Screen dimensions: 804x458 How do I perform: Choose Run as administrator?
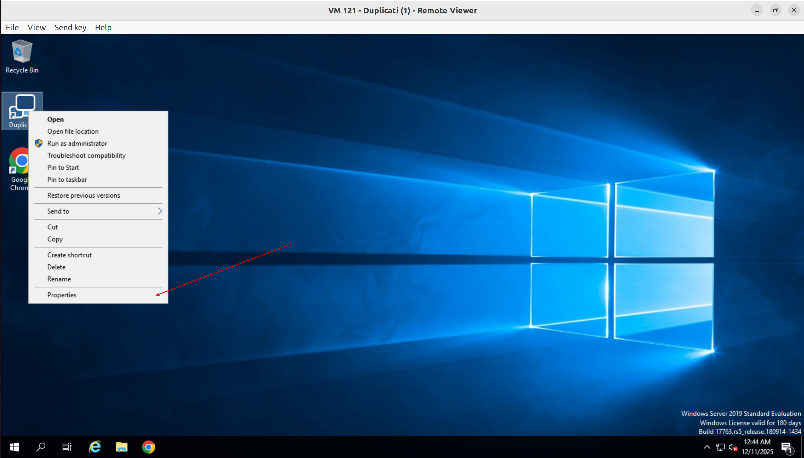77,144
